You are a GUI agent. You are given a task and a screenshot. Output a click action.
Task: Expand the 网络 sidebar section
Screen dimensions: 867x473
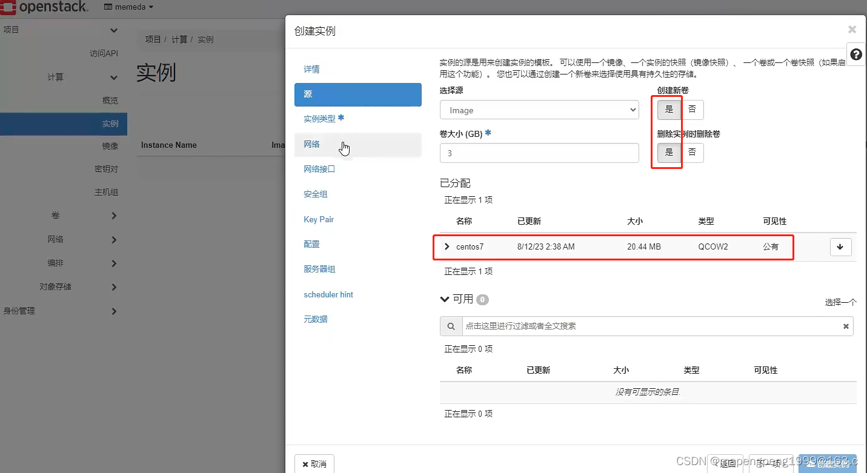click(114, 240)
